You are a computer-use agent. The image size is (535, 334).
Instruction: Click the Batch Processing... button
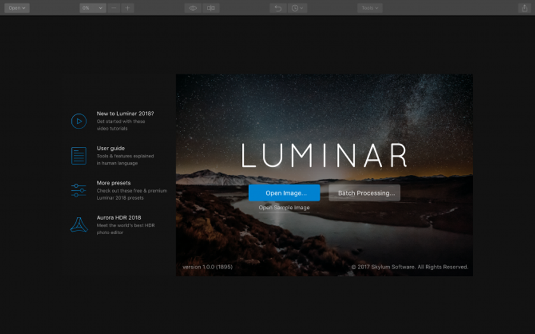364,193
